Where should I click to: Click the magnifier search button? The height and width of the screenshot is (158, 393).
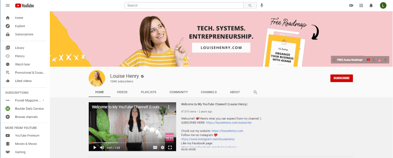[x=250, y=5]
